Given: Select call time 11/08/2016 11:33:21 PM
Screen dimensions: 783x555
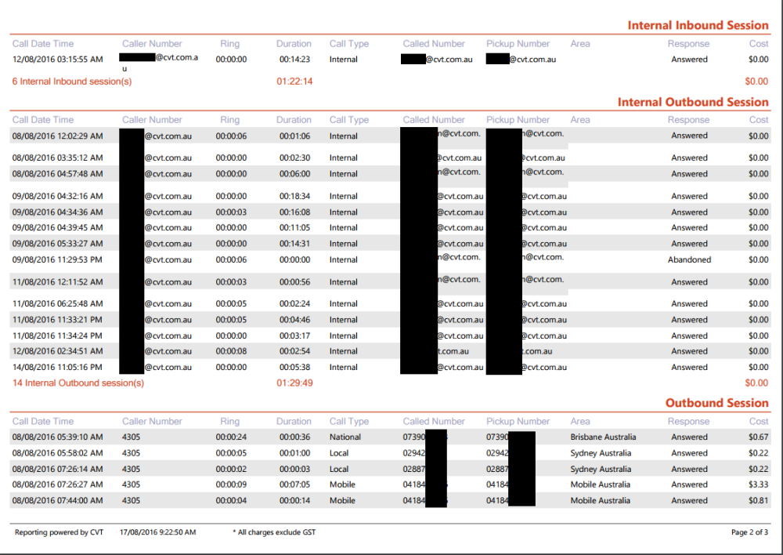Looking at the screenshot, I should pyautogui.click(x=57, y=320).
